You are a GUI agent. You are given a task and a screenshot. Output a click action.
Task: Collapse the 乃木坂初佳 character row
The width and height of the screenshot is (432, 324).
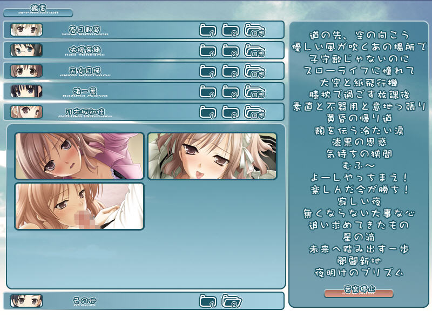(81, 112)
